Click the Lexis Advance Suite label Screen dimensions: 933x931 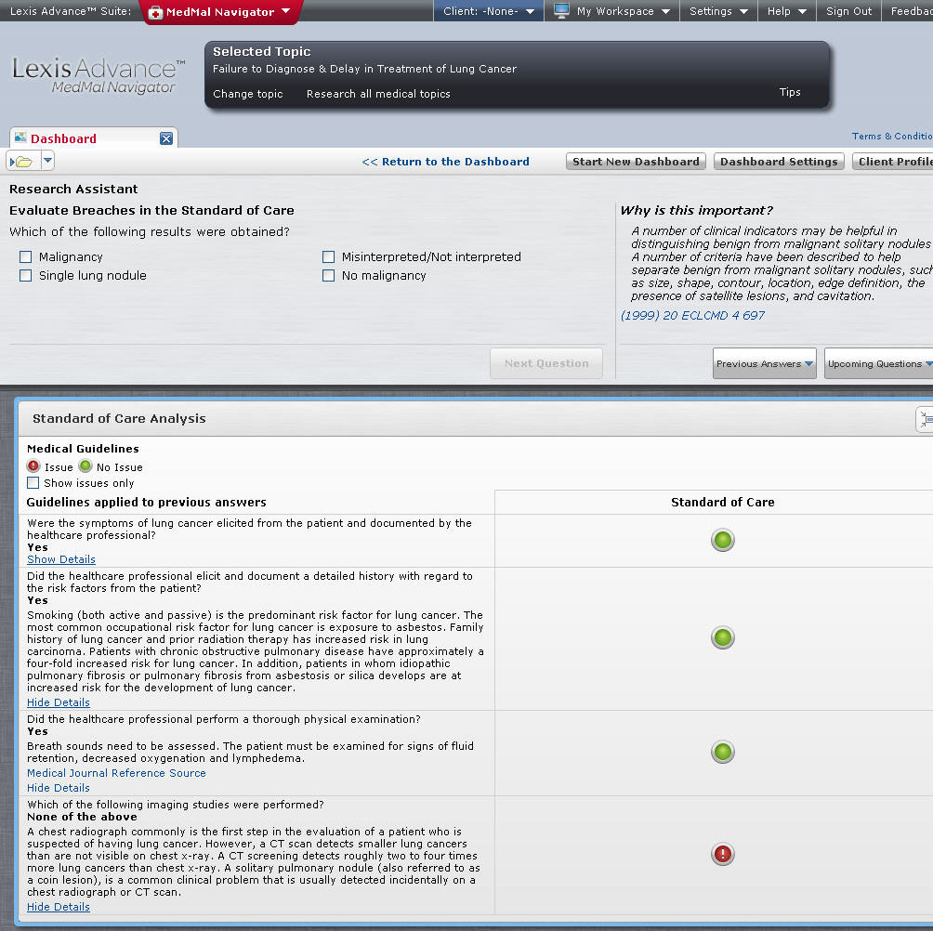pos(71,11)
